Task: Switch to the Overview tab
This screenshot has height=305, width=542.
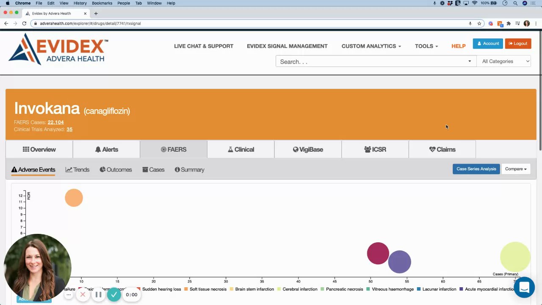Action: pyautogui.click(x=39, y=150)
